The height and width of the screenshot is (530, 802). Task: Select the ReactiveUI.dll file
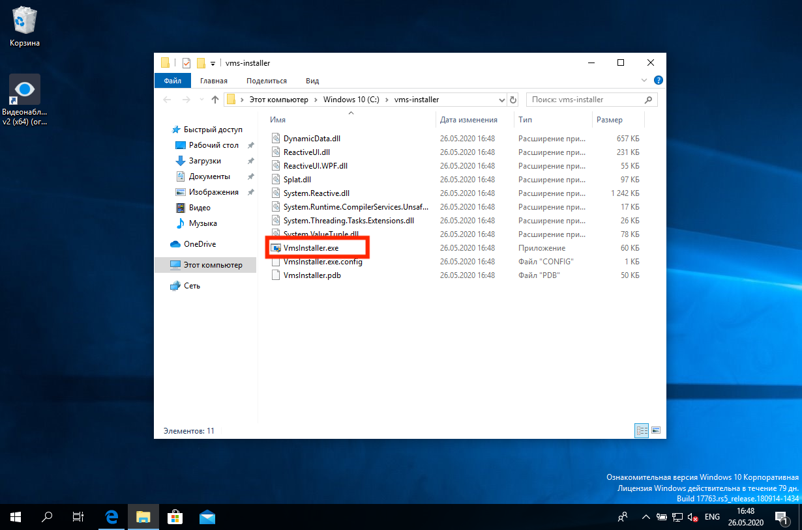point(307,152)
